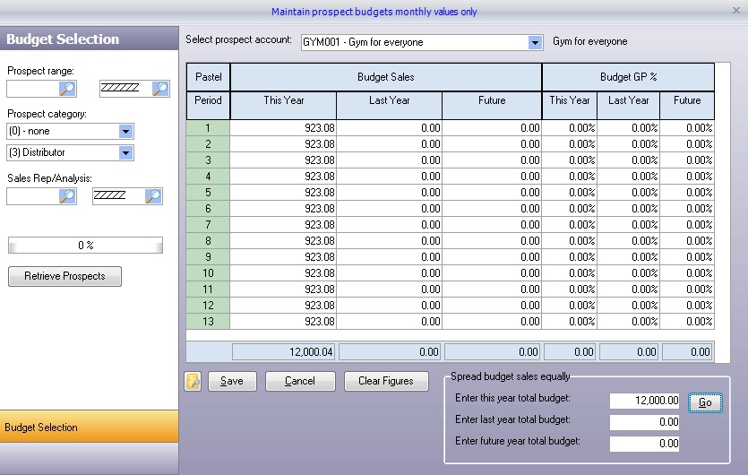Open first Sales Rep/Analysis lookup magnifier
Viewport: 748px width, 475px height.
[67, 195]
